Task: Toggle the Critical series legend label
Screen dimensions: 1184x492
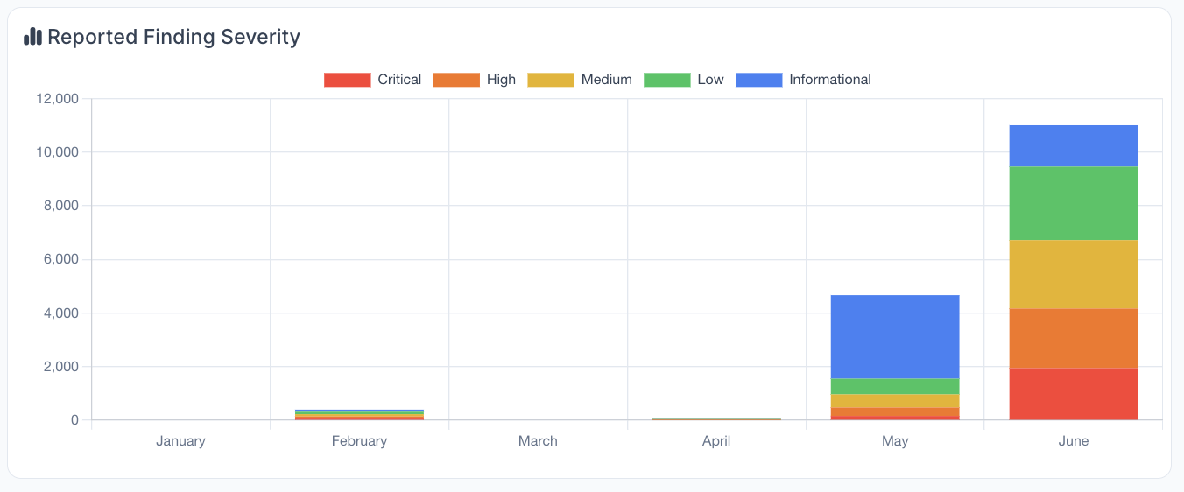Action: click(399, 80)
